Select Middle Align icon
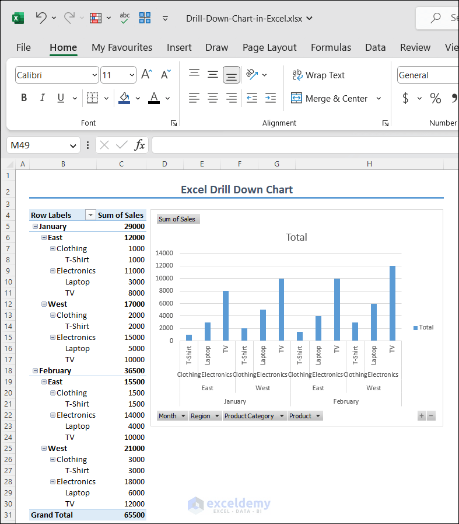 tap(213, 74)
